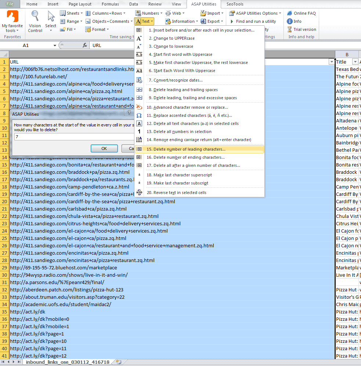Open the File menu button
Image resolution: width=361 pixels, height=366 pixels.
[x=10, y=4]
